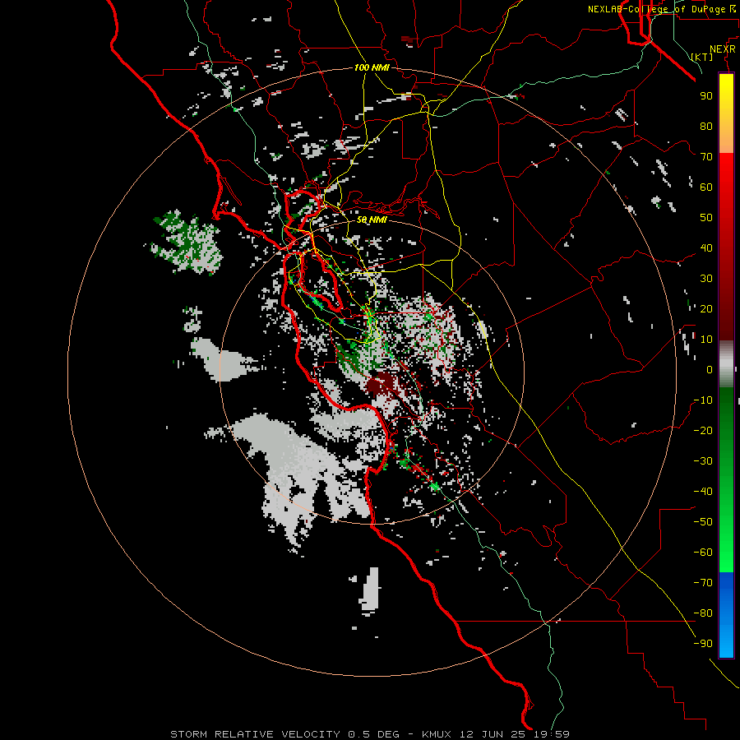Select the -60 value on the velocity scale
This screenshot has height=740, width=740.
(703, 553)
